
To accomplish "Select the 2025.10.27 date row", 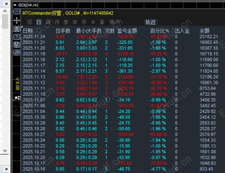I will coord(34,134).
